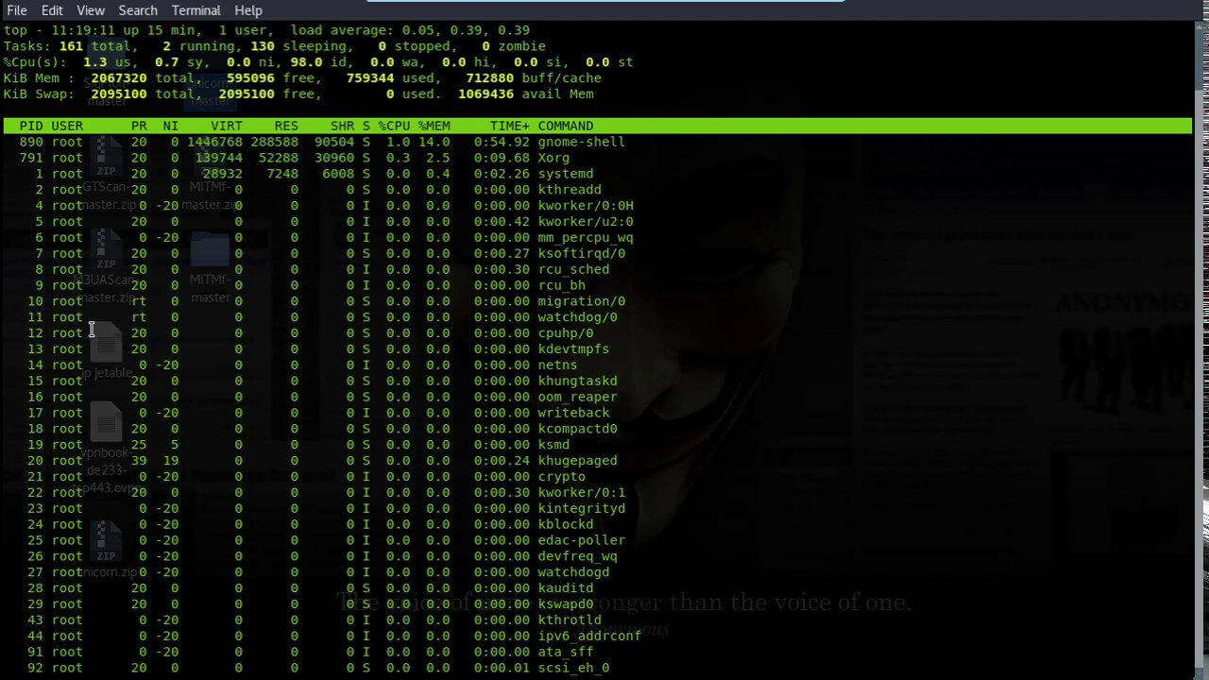1209x680 pixels.
Task: Click ksmd command
Action: pos(553,445)
